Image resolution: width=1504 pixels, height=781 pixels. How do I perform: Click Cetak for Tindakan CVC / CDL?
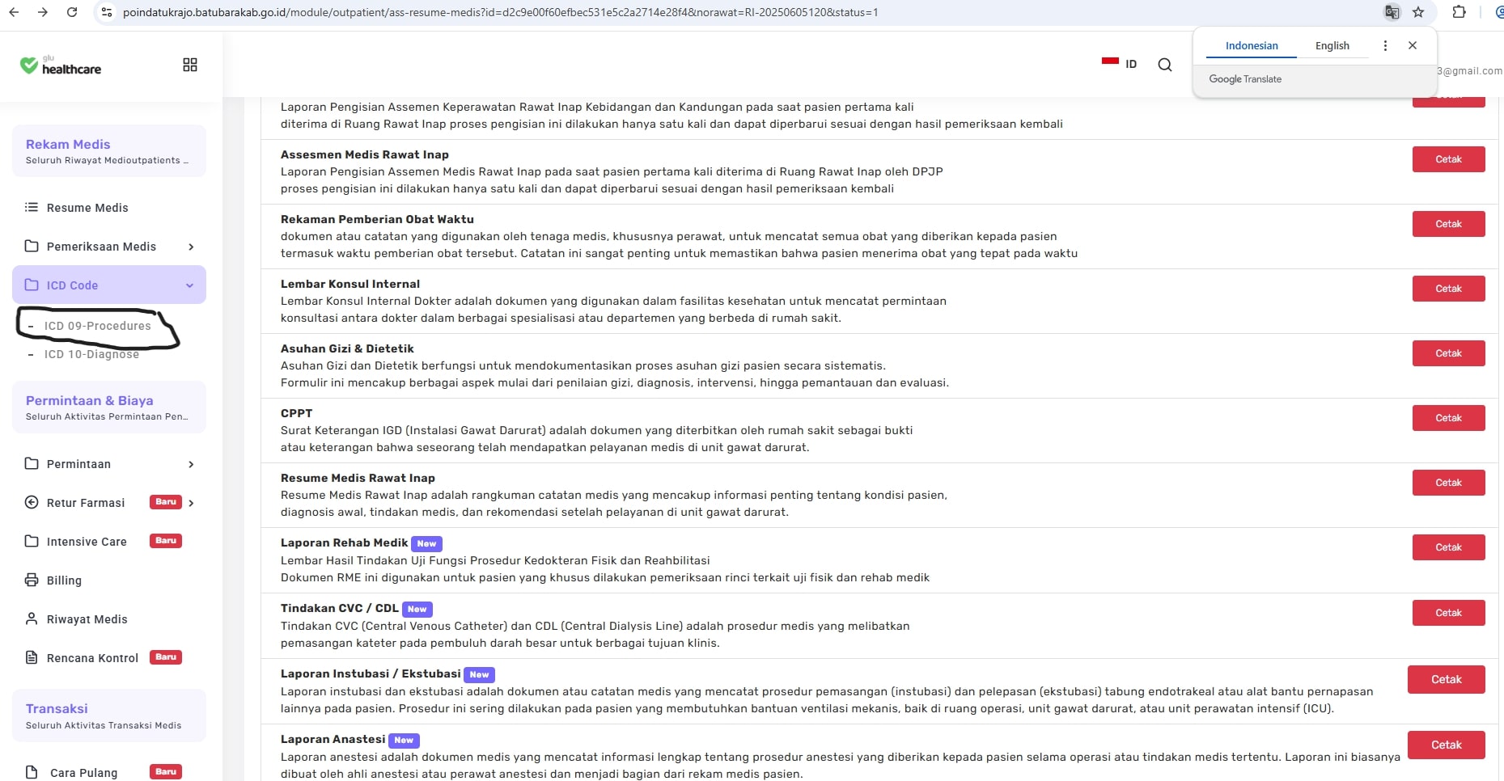(x=1448, y=613)
